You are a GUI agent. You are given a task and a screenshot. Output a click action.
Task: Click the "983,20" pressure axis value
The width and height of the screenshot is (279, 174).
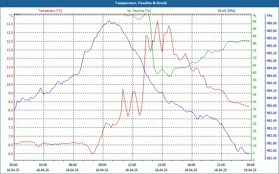click(x=272, y=128)
